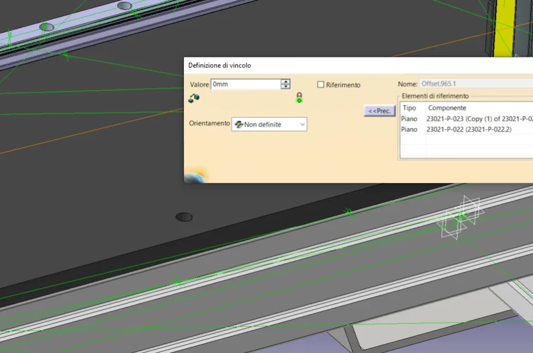Click the <<Prec. button
Image resolution: width=533 pixels, height=353 pixels.
click(379, 111)
